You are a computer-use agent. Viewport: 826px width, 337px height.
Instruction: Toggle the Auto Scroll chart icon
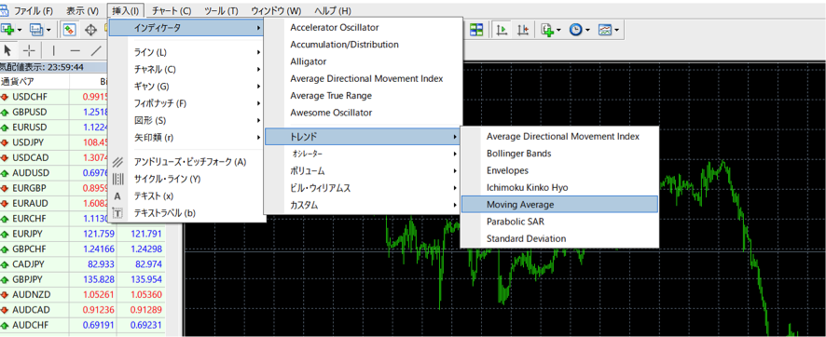click(502, 30)
